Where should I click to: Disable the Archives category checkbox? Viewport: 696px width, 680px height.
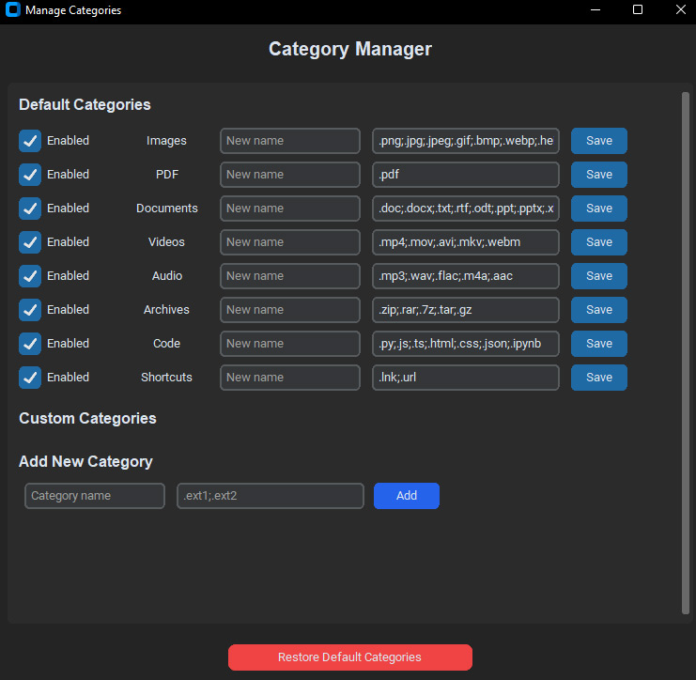(30, 309)
